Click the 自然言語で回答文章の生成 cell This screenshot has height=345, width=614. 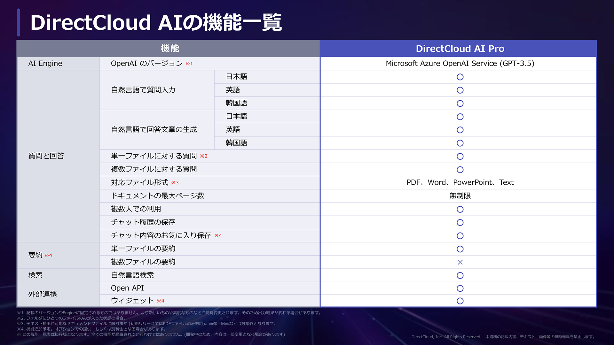tap(157, 130)
